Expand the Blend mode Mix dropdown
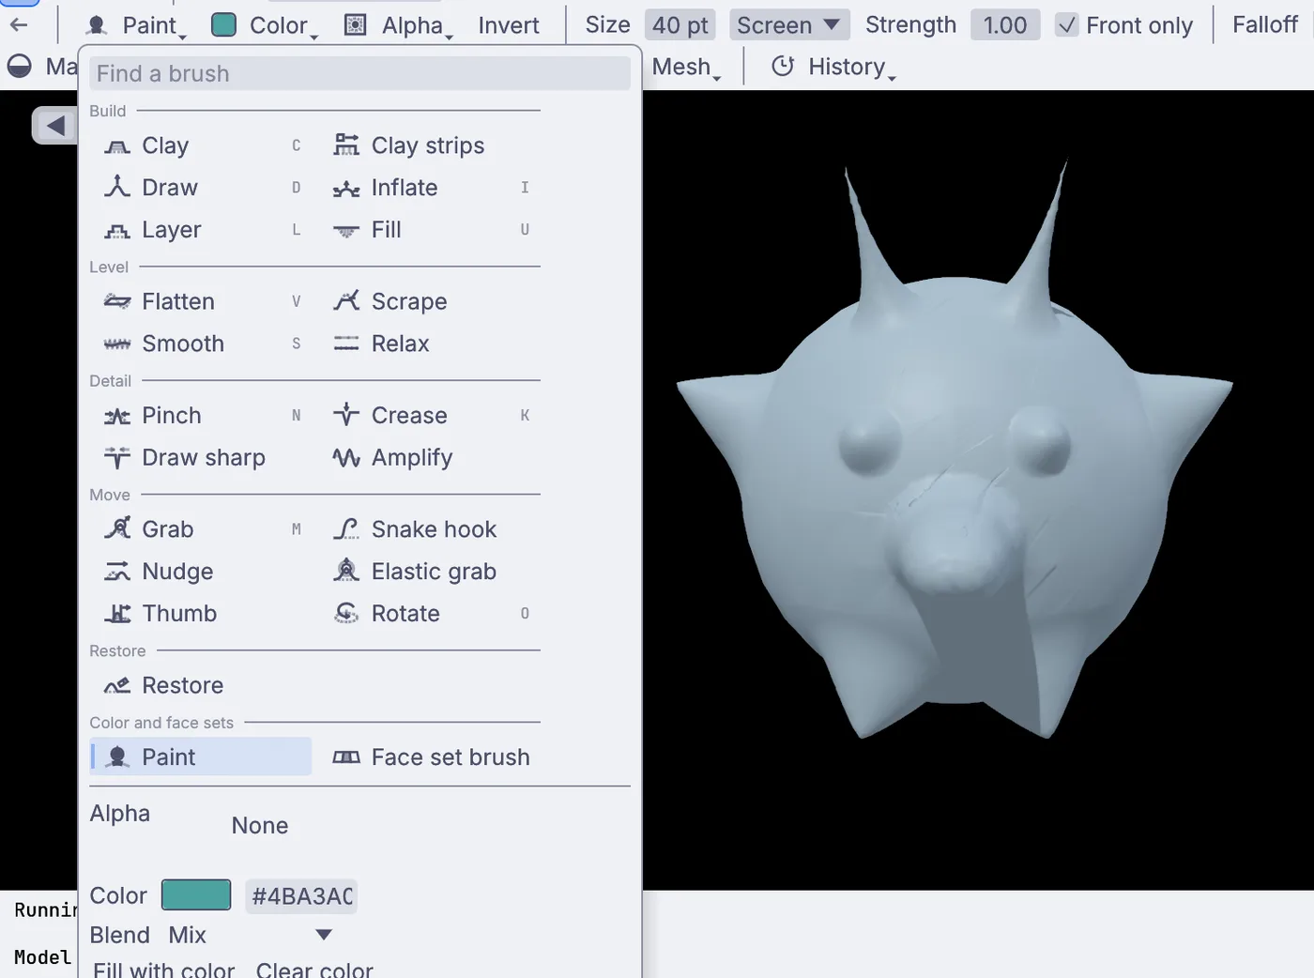 point(250,935)
